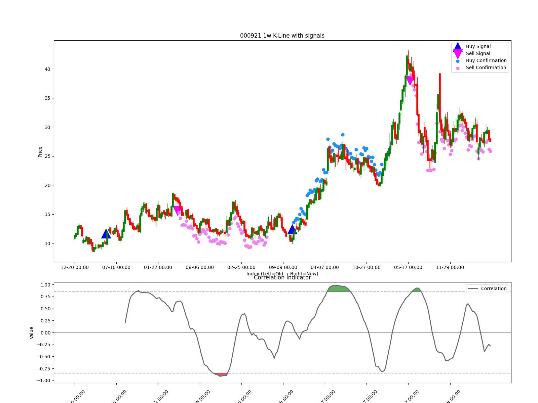
Task: Click the '05-17 00:00' x-axis tick label
Action: tap(408, 267)
